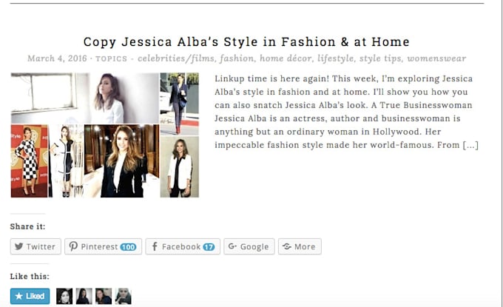Share the post on Facebook

183,246
